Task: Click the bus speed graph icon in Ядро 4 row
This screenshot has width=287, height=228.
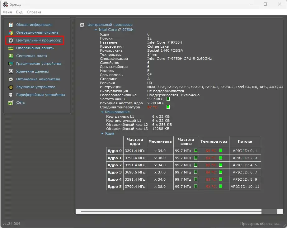Action: (x=196, y=179)
